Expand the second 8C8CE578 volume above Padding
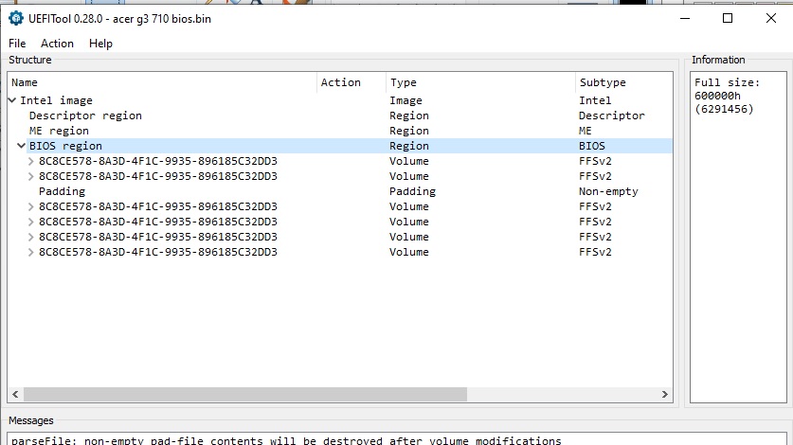The width and height of the screenshot is (793, 445). (31, 176)
